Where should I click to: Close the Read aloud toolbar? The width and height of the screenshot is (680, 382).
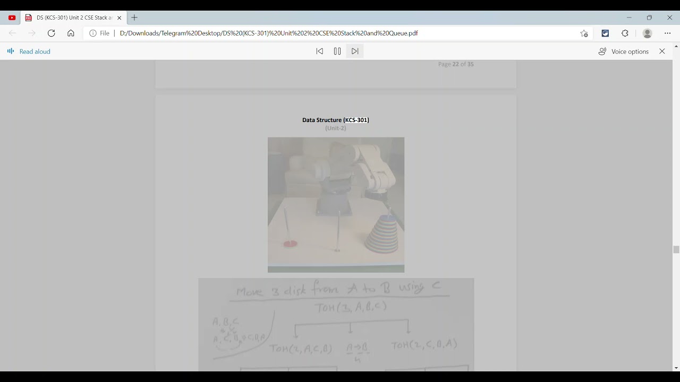click(662, 51)
